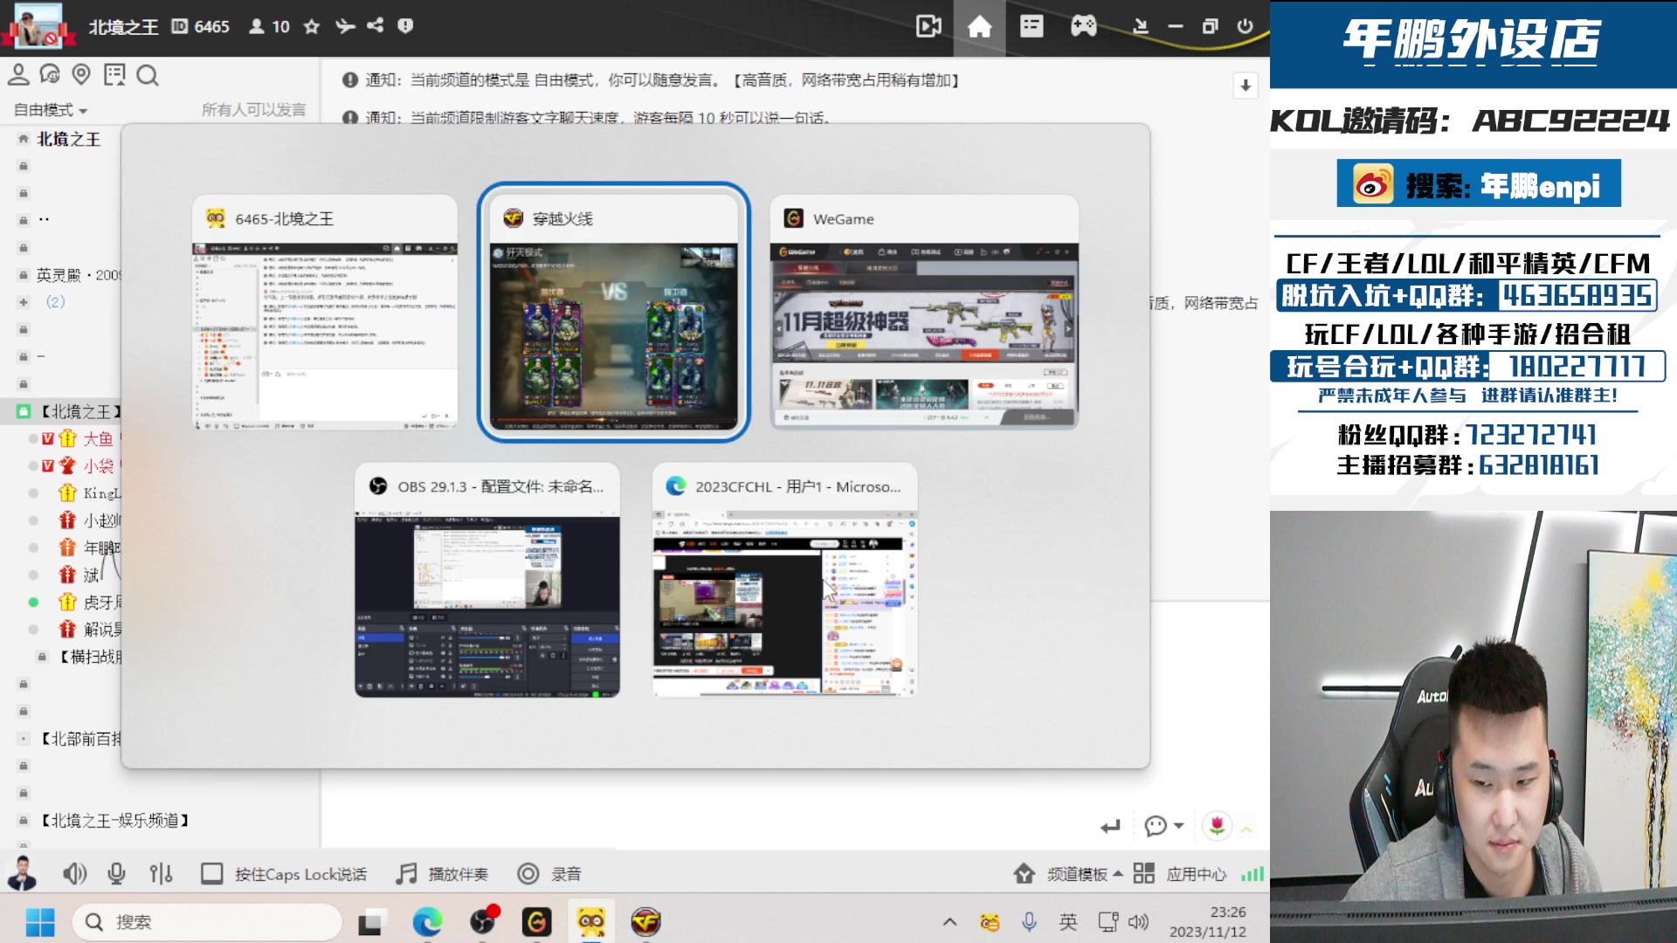Share the channel via the share icon
The image size is (1677, 943).
376,26
